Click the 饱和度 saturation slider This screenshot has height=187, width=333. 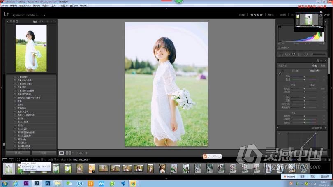coord(305,123)
